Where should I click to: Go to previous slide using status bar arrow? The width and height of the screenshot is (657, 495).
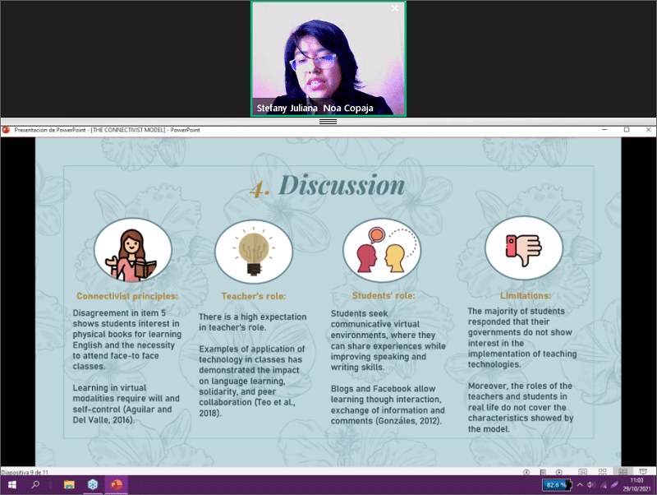(x=527, y=472)
